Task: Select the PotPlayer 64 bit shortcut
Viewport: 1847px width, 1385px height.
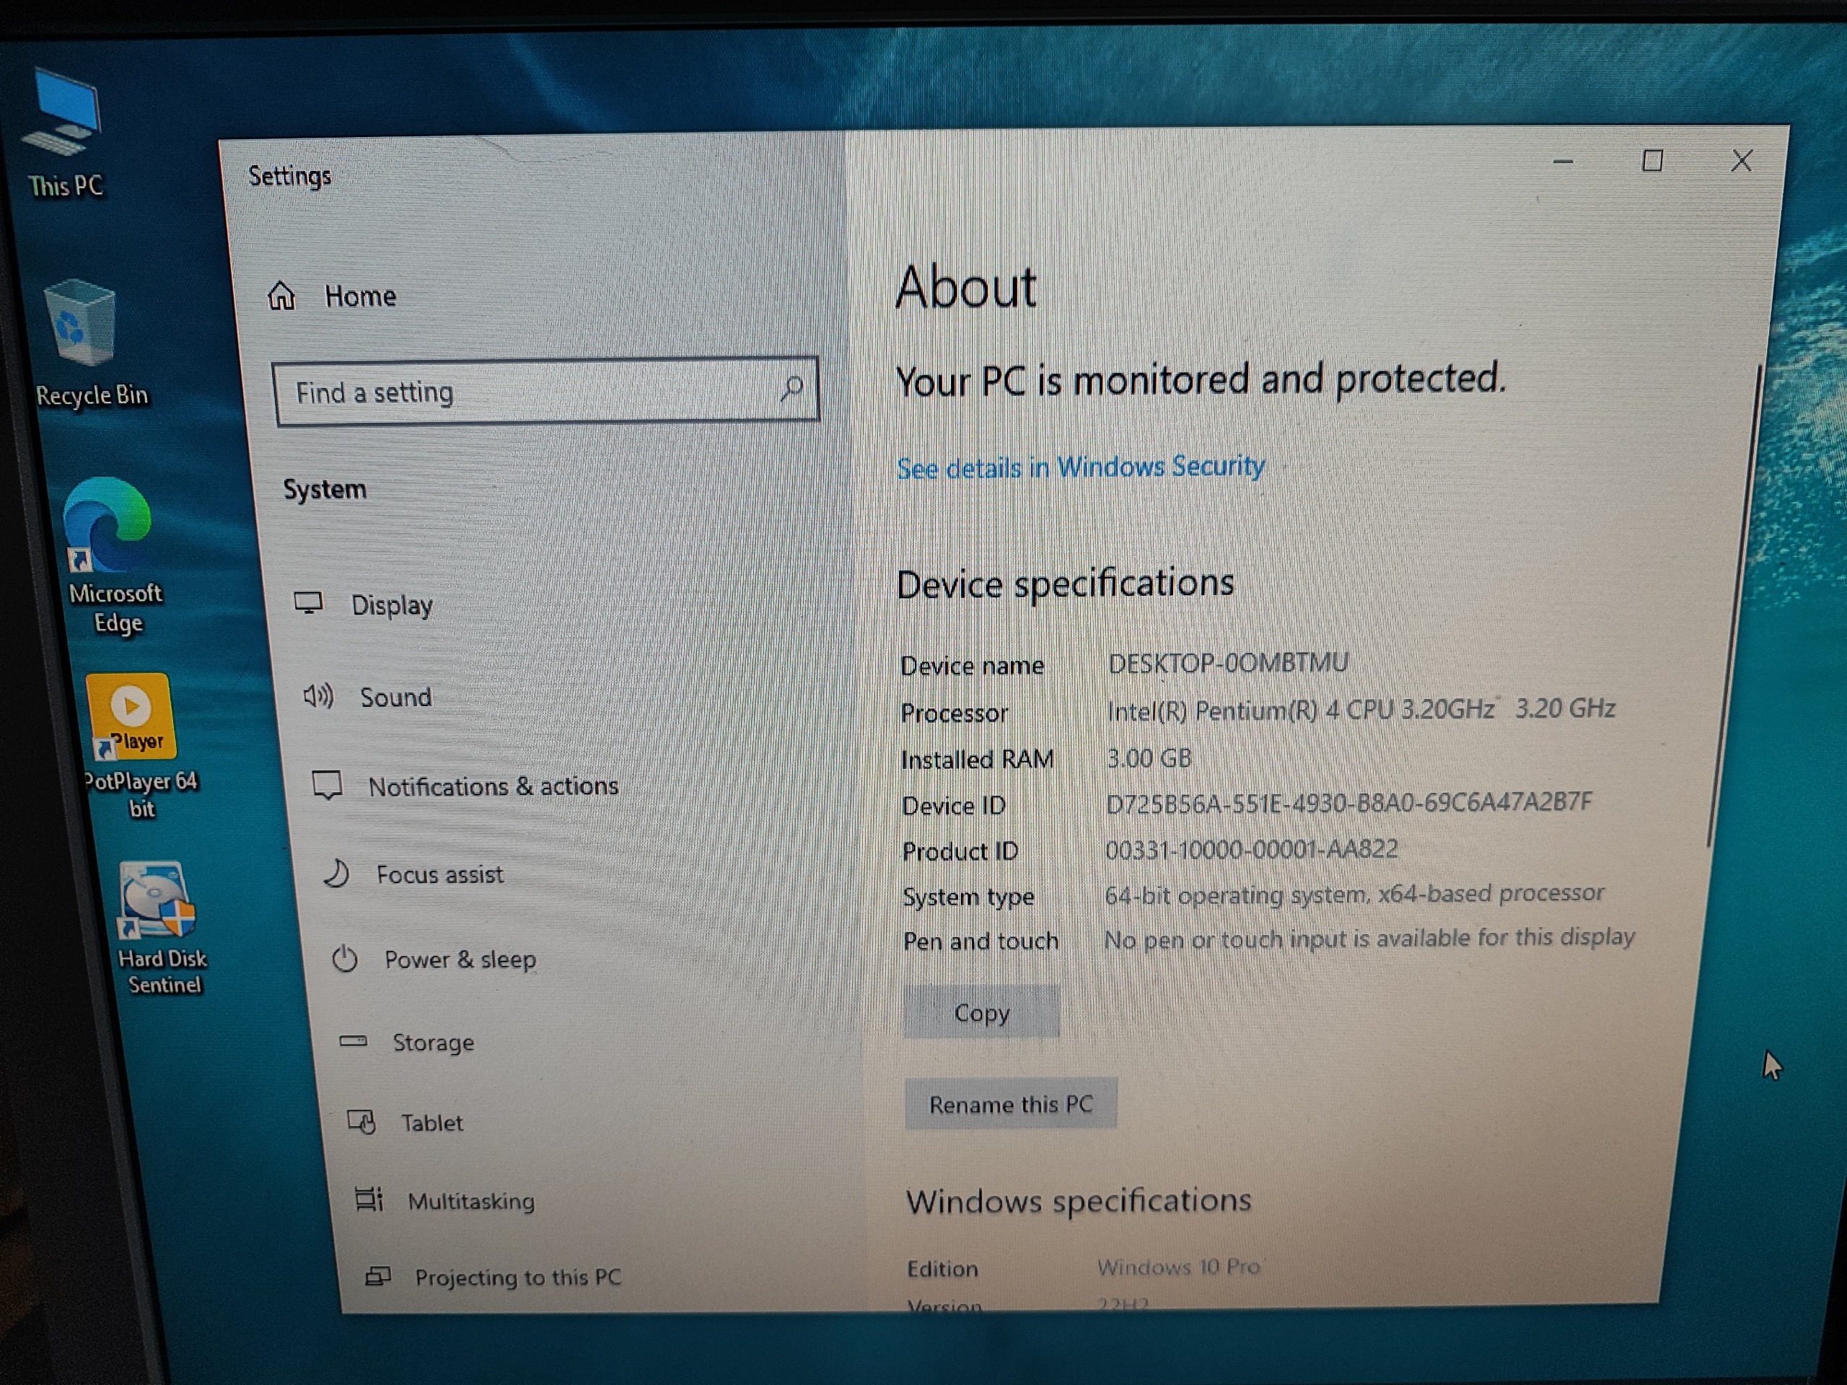Action: 137,745
